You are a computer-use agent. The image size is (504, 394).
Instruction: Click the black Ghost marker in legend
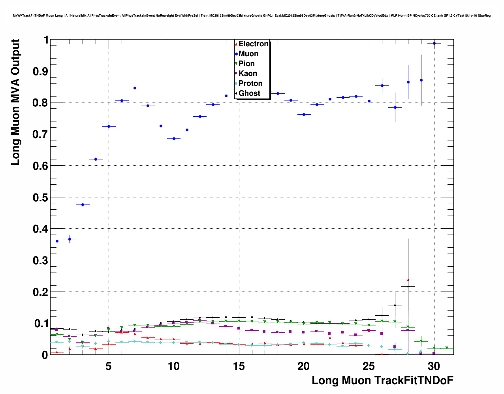tap(236, 93)
